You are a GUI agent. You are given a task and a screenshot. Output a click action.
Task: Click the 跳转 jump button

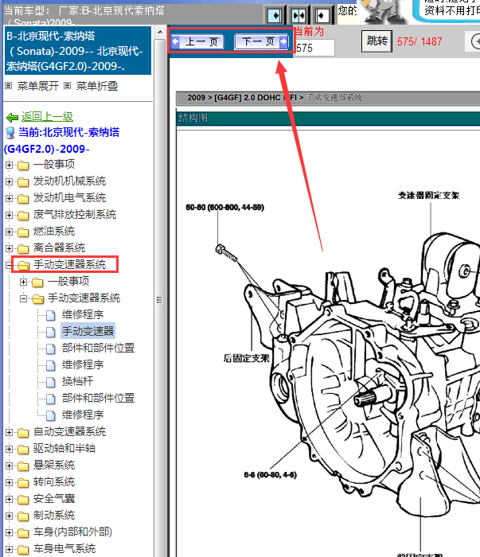click(x=377, y=41)
